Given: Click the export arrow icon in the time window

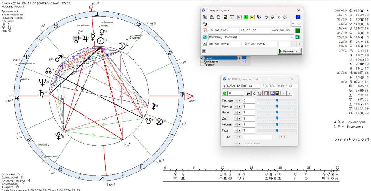Looking at the screenshot, I should pos(272,93).
